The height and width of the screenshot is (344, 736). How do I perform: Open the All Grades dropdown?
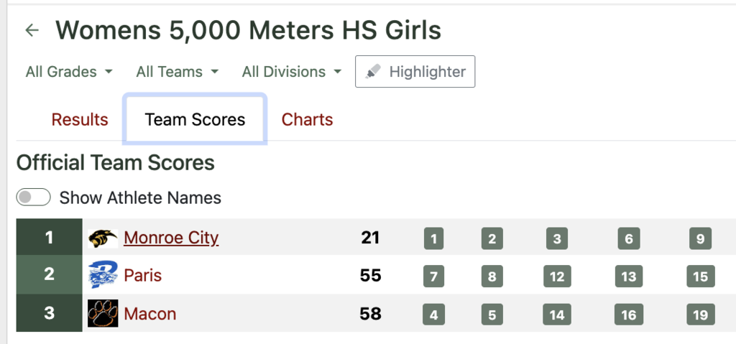point(69,72)
